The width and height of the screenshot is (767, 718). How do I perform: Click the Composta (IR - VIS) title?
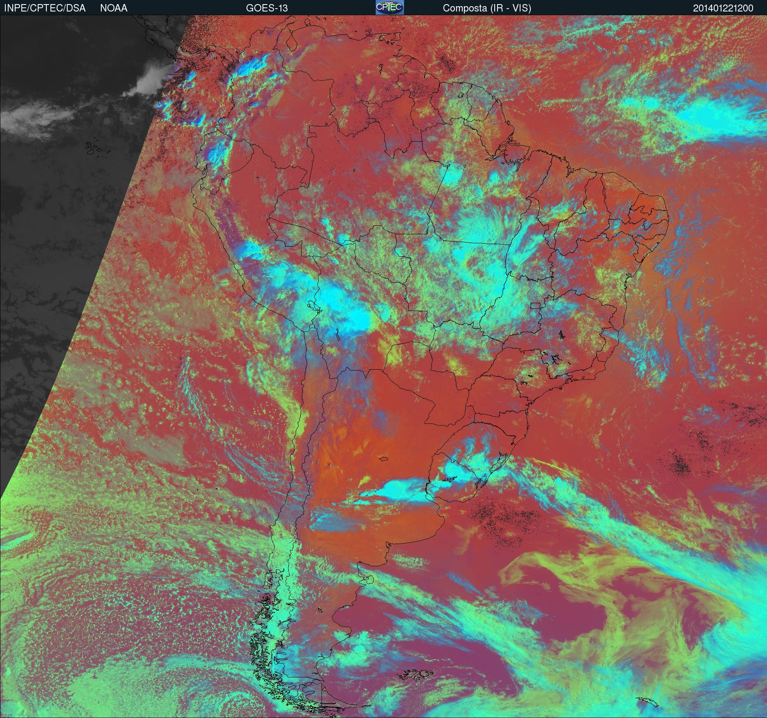(487, 8)
